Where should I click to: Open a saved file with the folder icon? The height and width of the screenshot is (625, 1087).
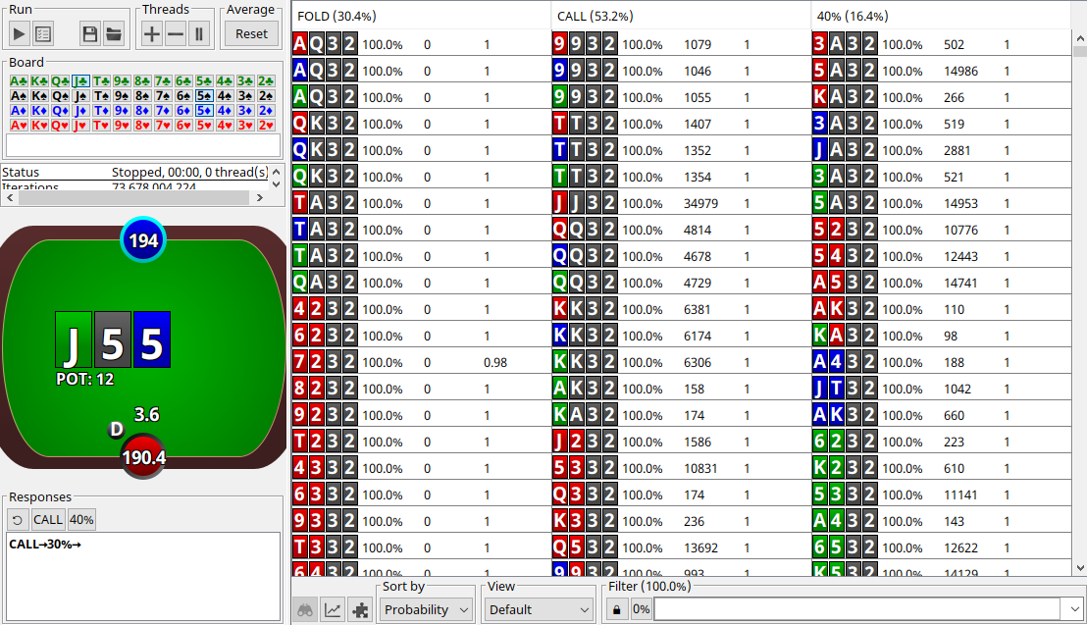click(114, 34)
